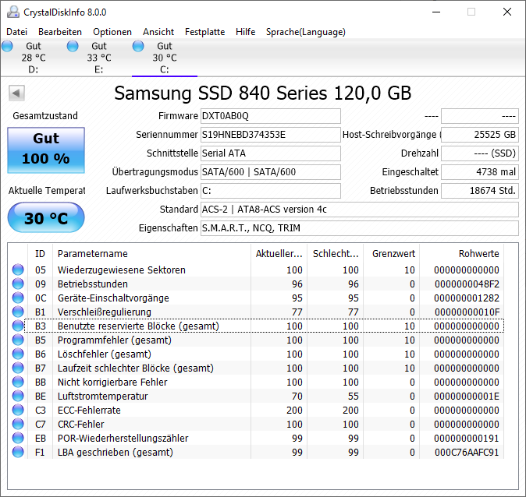Click the Rohwerte column header
This screenshot has width=526, height=497.
pyautogui.click(x=461, y=253)
